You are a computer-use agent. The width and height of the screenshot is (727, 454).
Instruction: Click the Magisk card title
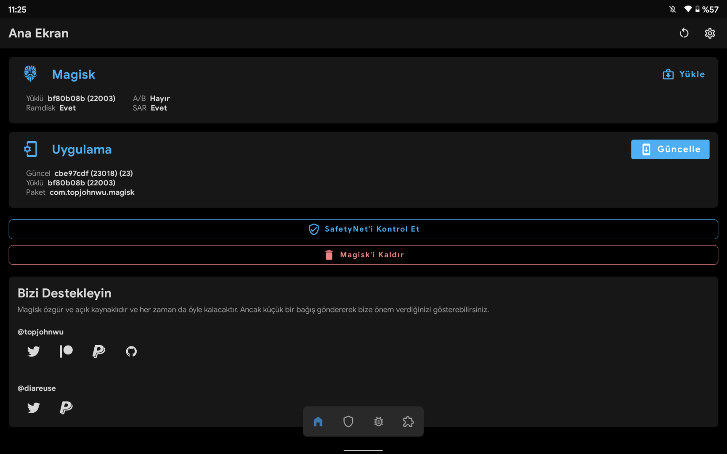[74, 74]
